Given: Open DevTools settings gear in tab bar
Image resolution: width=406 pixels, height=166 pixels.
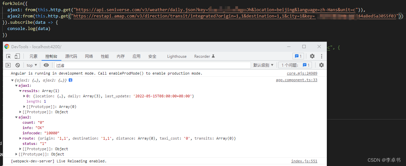Looking at the screenshot, I should point(312,56).
